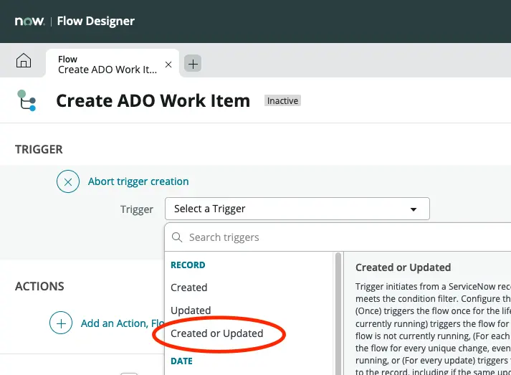Select the Created trigger option

click(x=189, y=288)
